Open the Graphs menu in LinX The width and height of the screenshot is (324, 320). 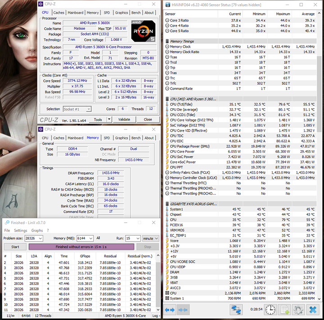point(37,230)
